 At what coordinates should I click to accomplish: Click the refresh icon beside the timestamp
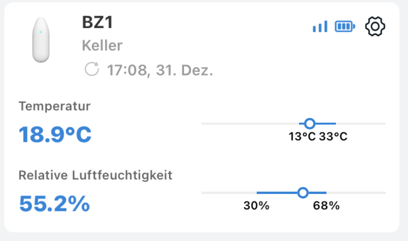pos(92,70)
